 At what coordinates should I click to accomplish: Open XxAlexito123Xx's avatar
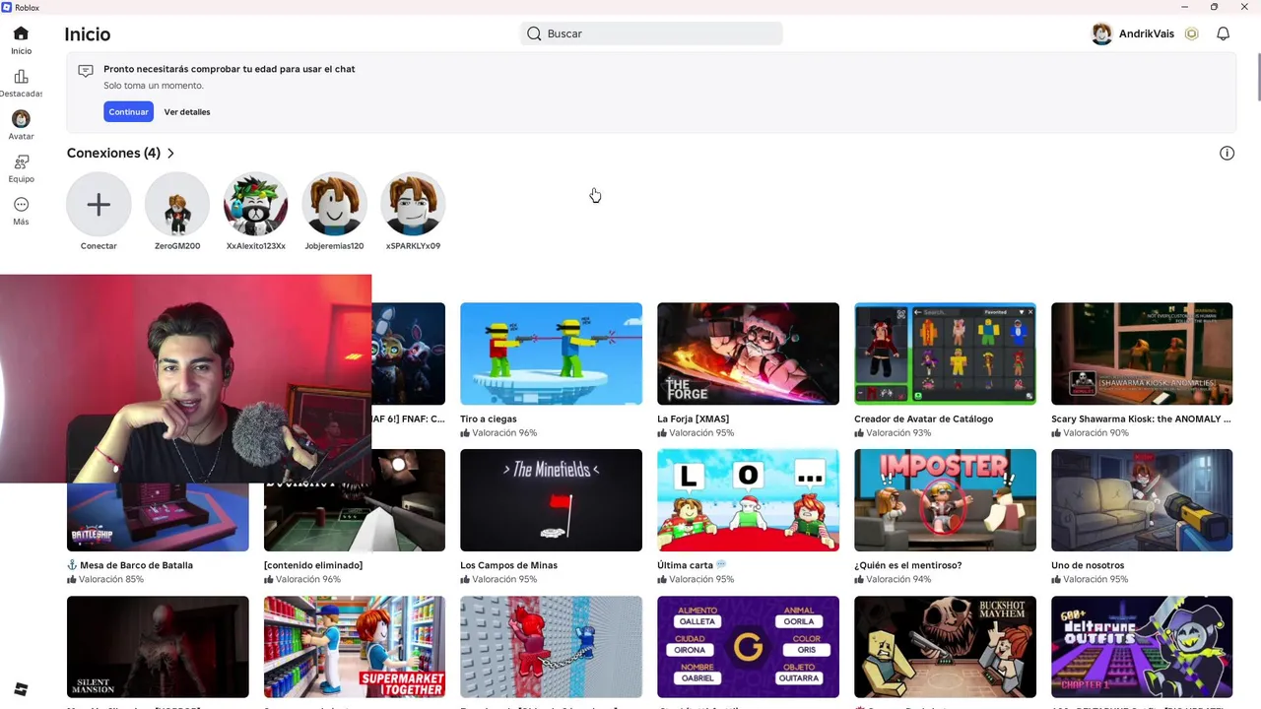[x=256, y=204]
